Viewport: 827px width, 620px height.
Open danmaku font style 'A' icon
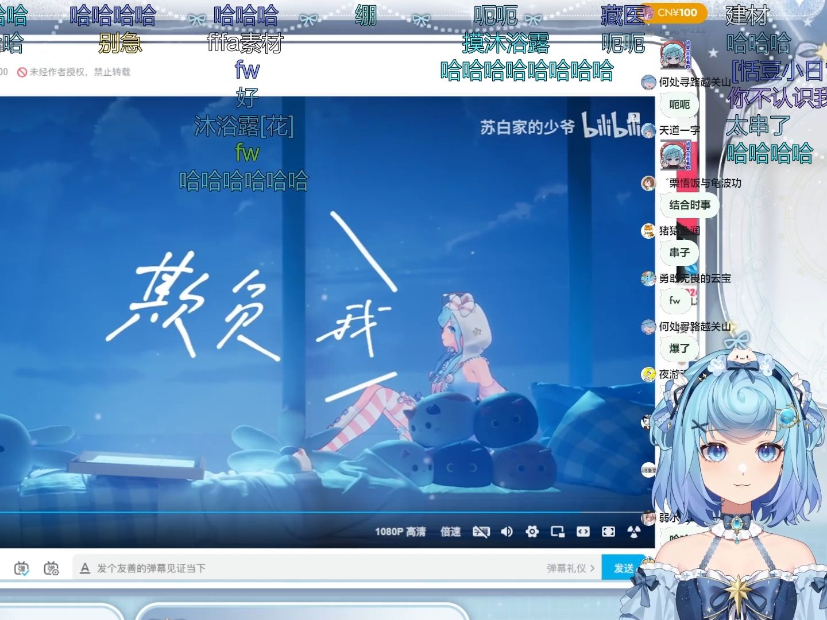(85, 568)
